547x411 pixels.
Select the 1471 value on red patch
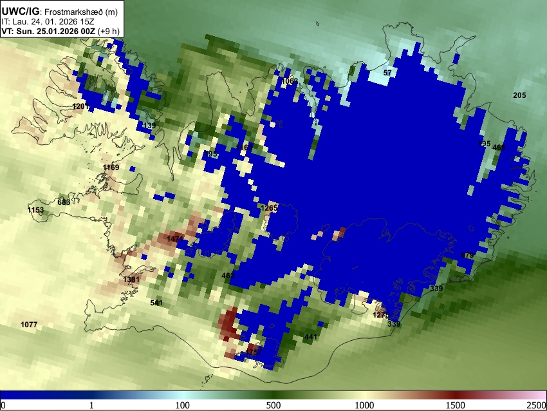[x=175, y=239]
